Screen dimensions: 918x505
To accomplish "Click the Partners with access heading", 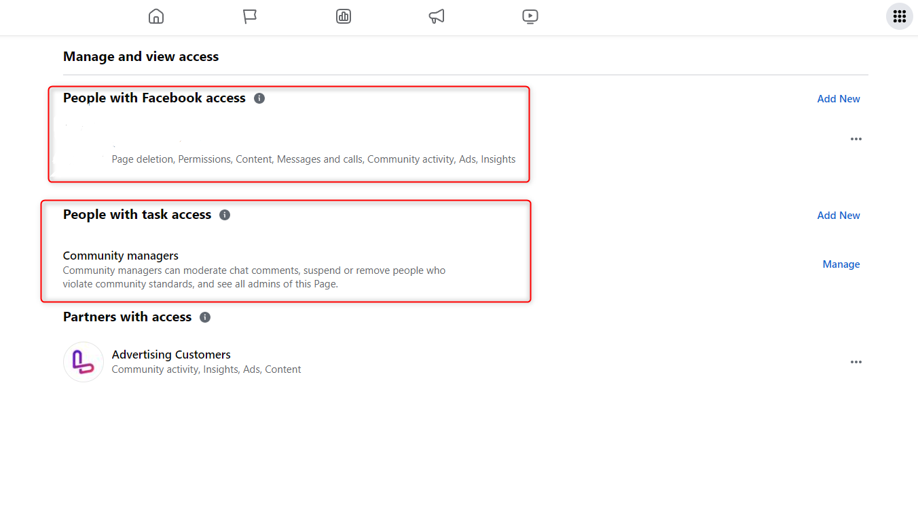I will [128, 317].
